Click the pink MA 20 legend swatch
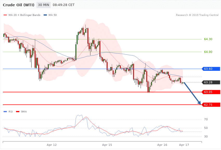The height and width of the screenshot is (150, 221). pos(5,15)
